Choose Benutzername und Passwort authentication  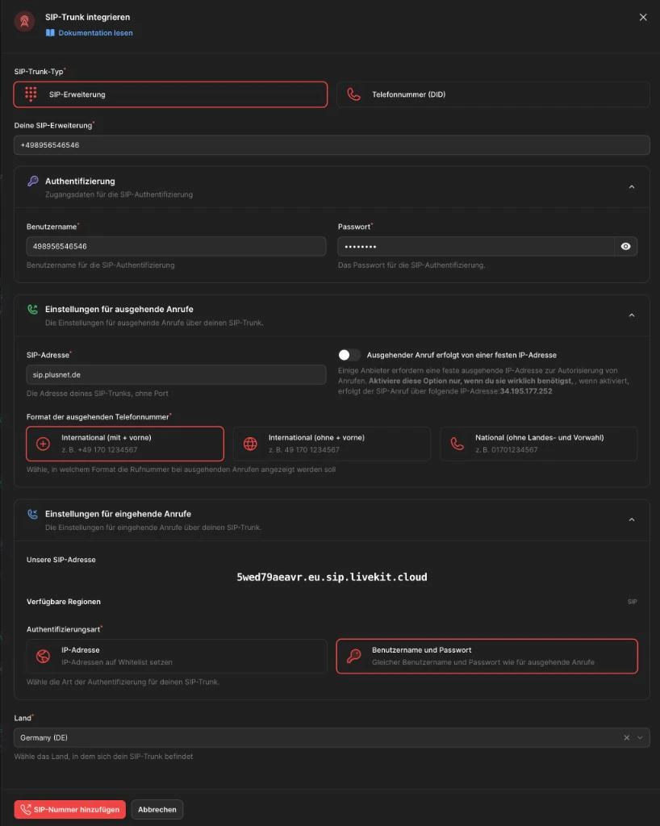click(487, 655)
